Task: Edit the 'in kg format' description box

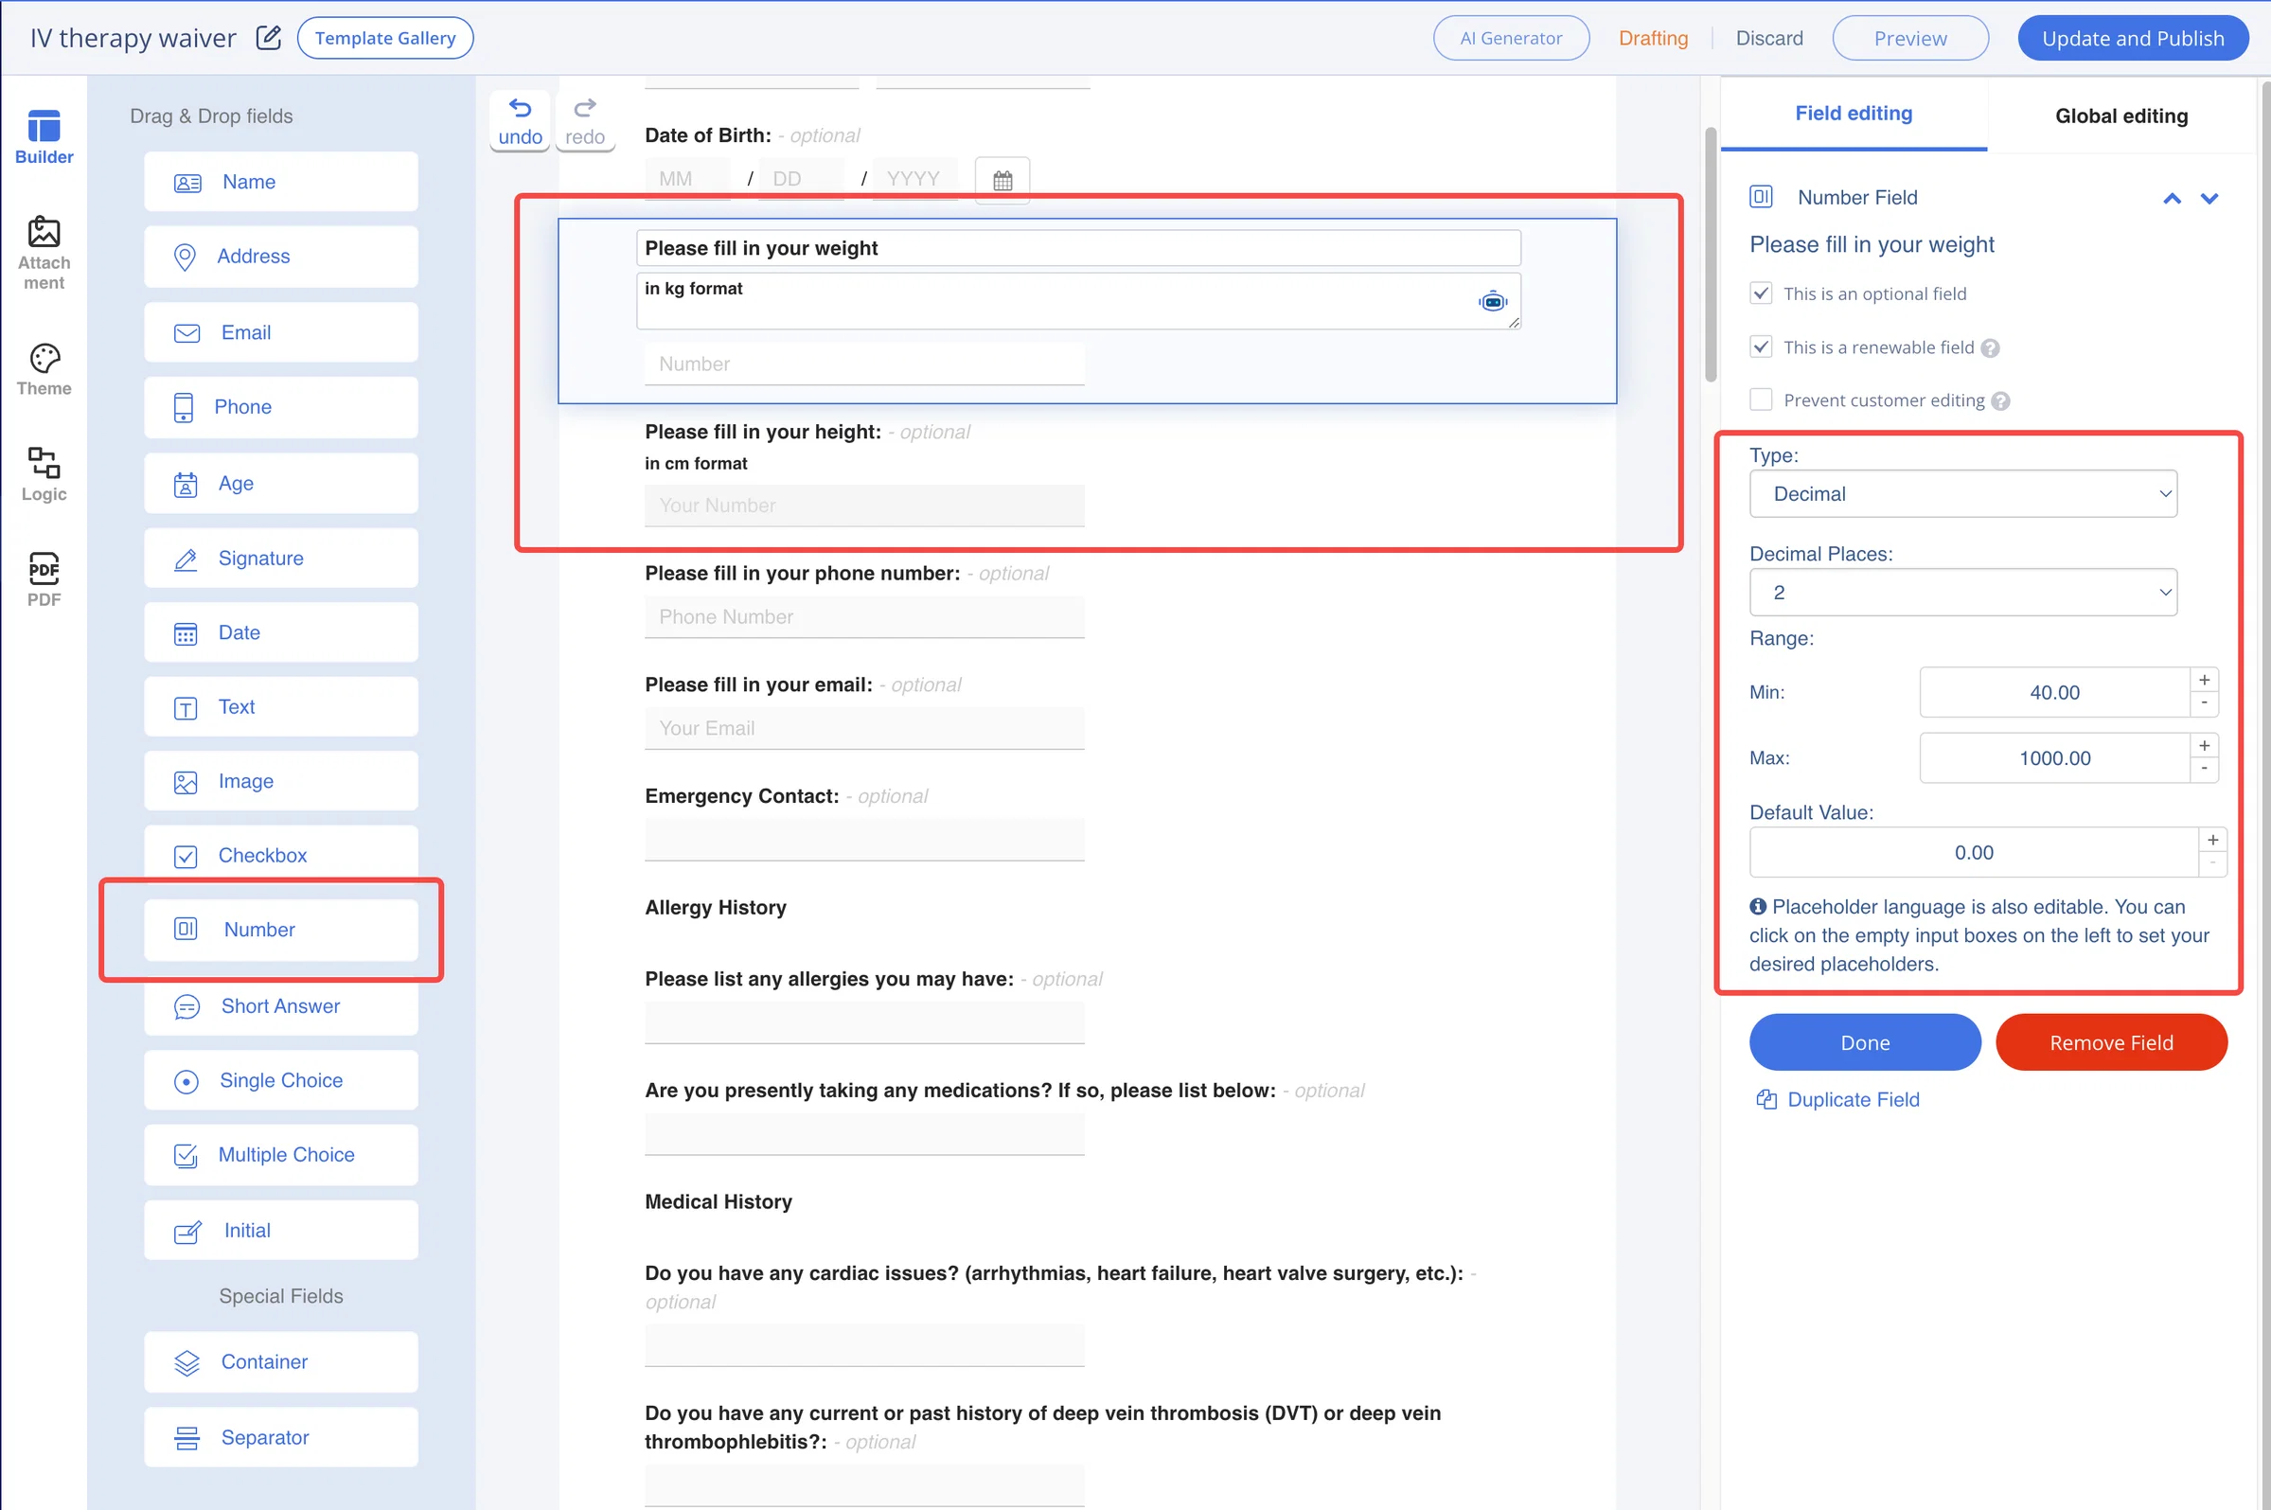Action: 1078,301
